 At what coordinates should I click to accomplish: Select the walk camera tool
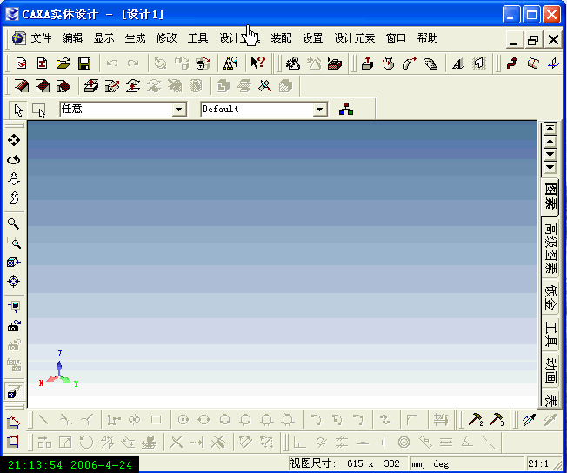click(x=14, y=197)
